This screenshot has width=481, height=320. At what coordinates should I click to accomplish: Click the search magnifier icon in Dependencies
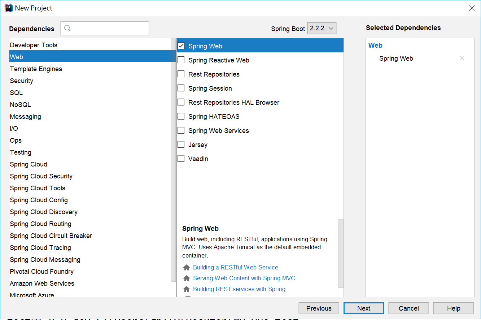tap(67, 28)
